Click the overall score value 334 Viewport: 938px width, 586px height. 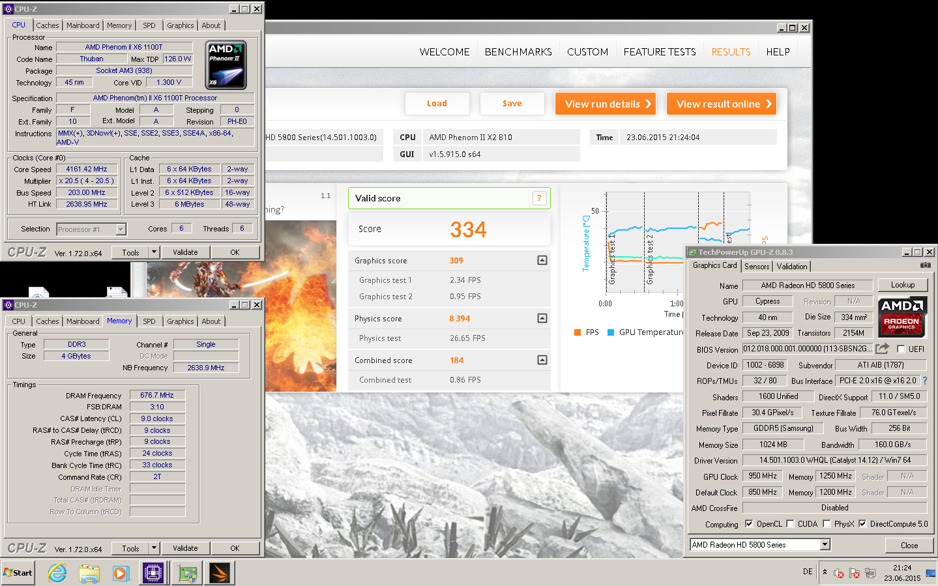468,229
